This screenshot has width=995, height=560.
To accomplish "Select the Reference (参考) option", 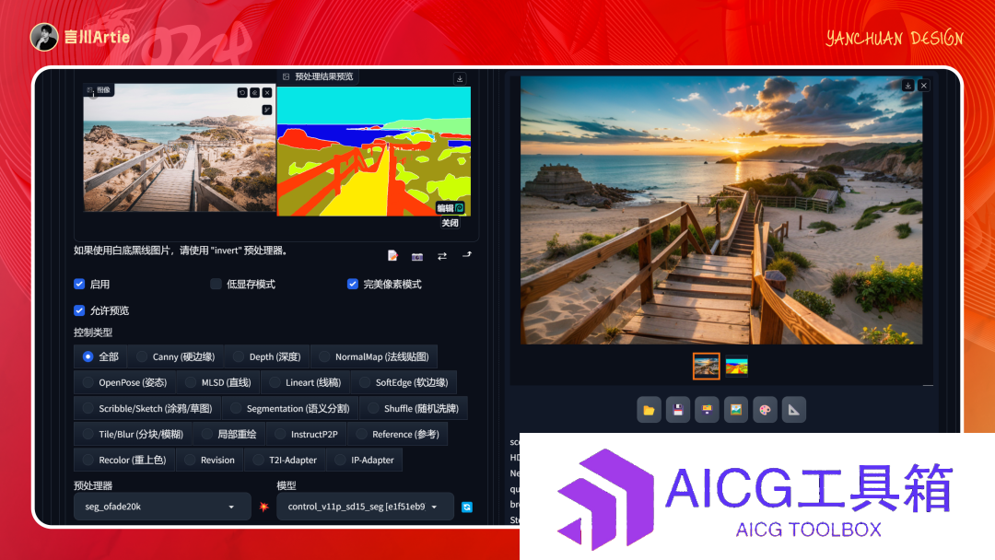I will coord(398,435).
